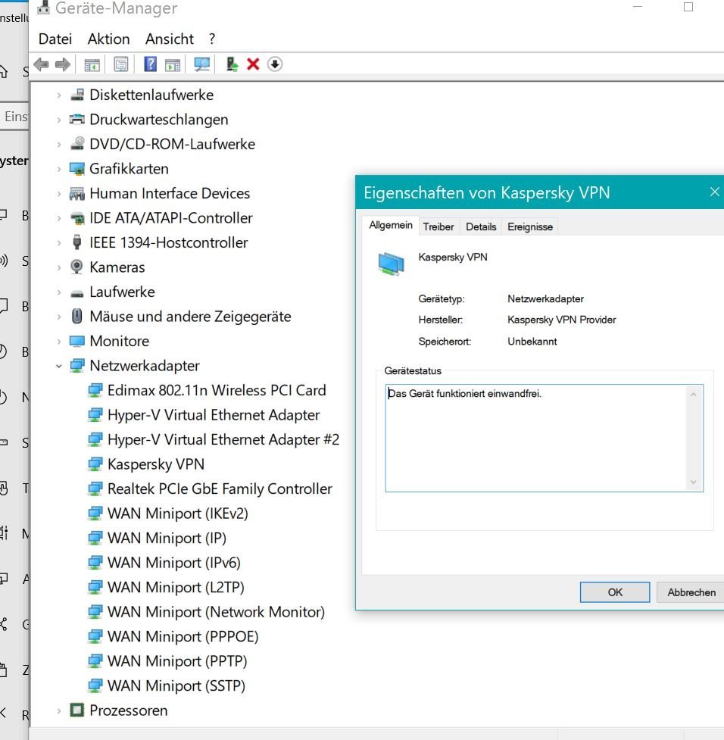Switch to the Treiber tab
The height and width of the screenshot is (740, 724).
click(x=438, y=226)
